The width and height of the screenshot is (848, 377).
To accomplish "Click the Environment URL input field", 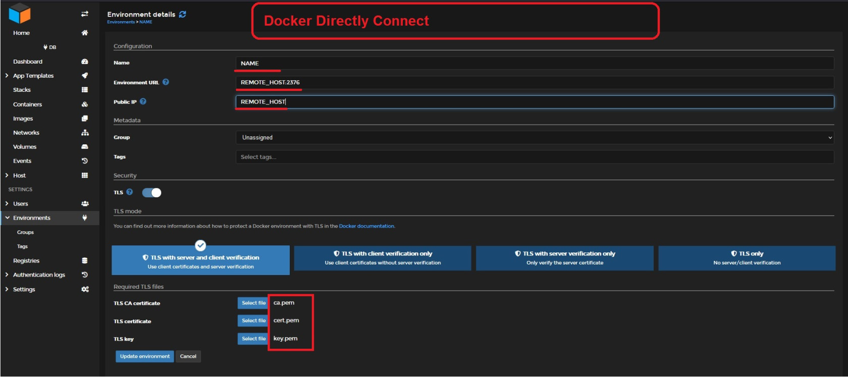I will [535, 82].
